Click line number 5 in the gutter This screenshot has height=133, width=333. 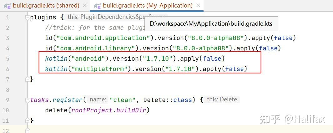tap(8, 59)
